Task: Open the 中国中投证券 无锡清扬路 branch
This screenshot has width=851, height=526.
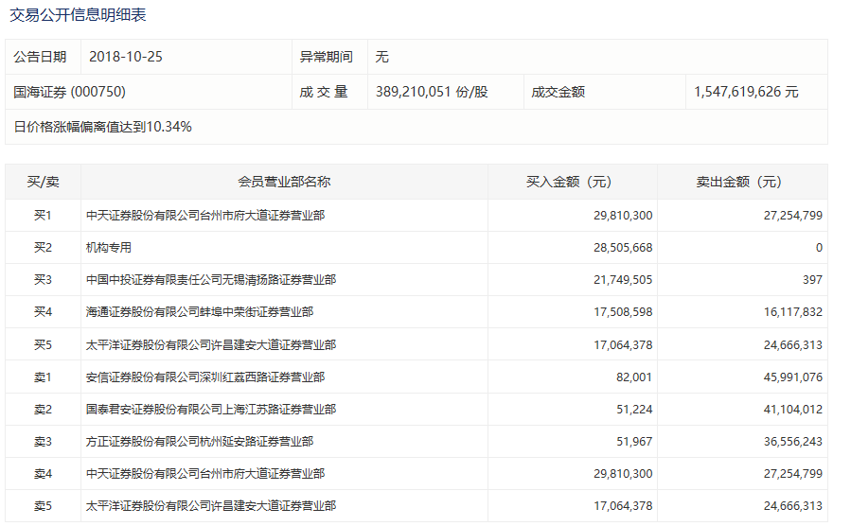Action: 210,280
